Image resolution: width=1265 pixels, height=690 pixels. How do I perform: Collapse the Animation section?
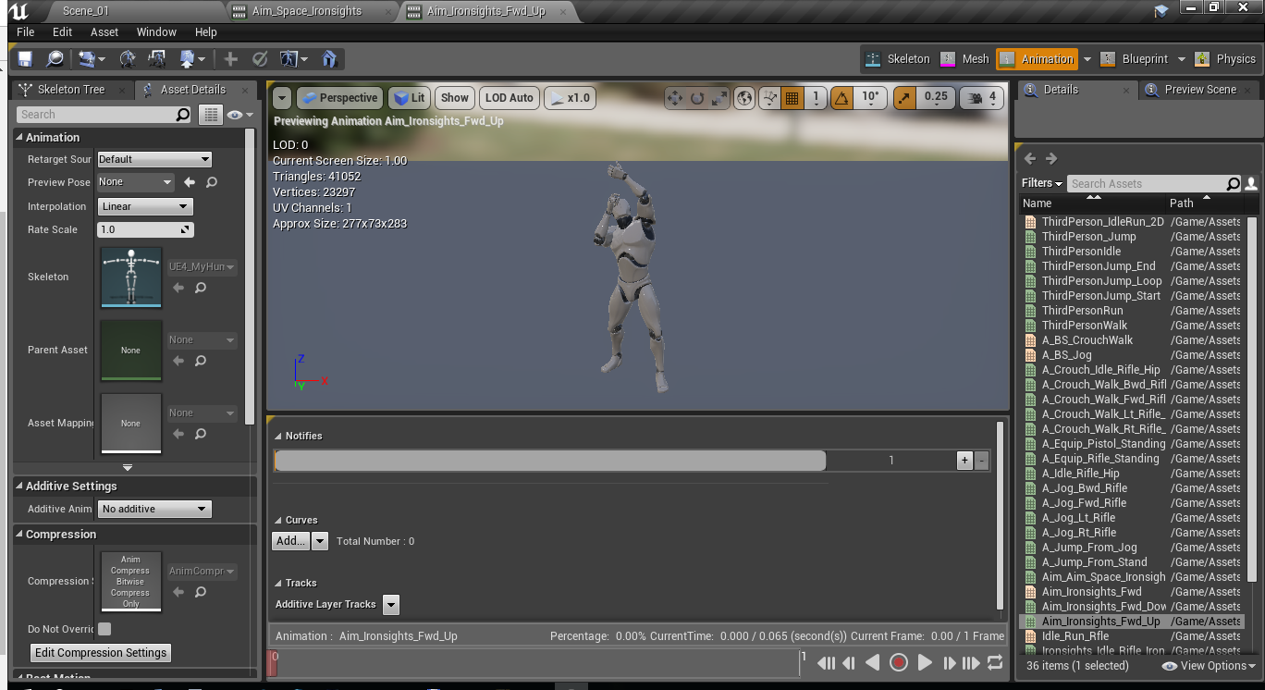click(x=19, y=137)
